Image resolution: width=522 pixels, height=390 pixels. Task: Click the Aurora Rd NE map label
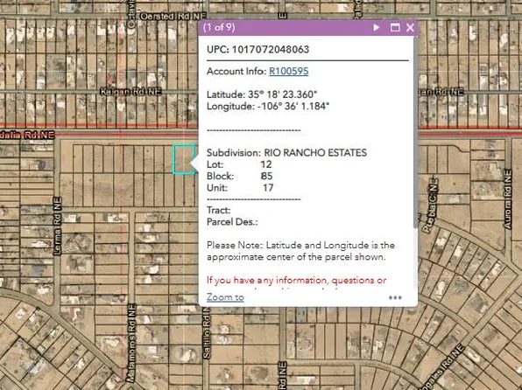point(507,199)
